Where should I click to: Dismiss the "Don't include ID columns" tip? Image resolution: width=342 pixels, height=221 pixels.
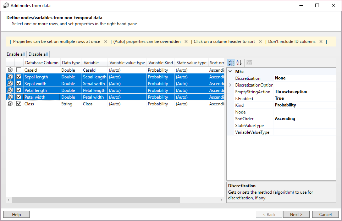(321, 41)
